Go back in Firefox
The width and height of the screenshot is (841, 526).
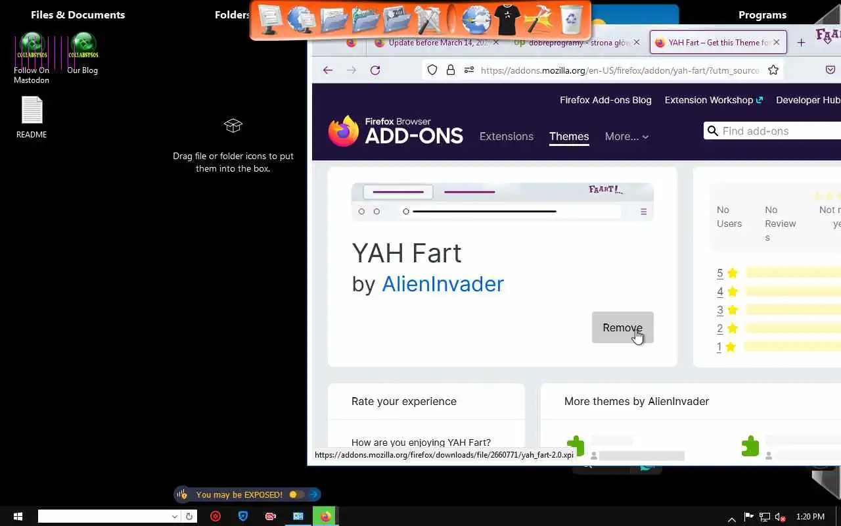(328, 70)
